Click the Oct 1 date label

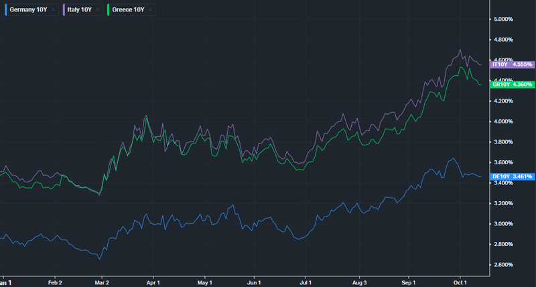pyautogui.click(x=460, y=282)
